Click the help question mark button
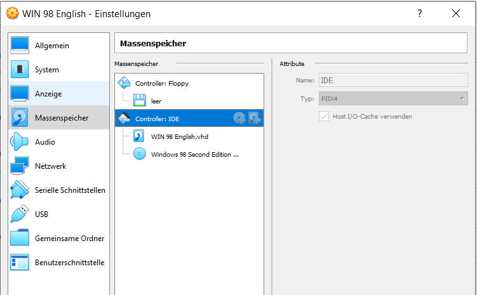The height and width of the screenshot is (295, 477). click(419, 13)
